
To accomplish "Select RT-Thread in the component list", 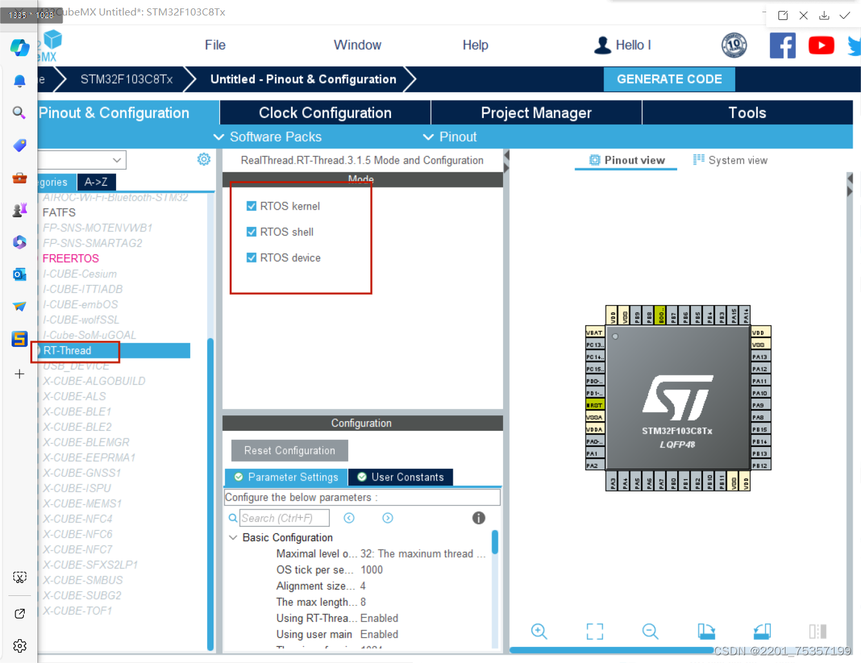I will (x=114, y=350).
